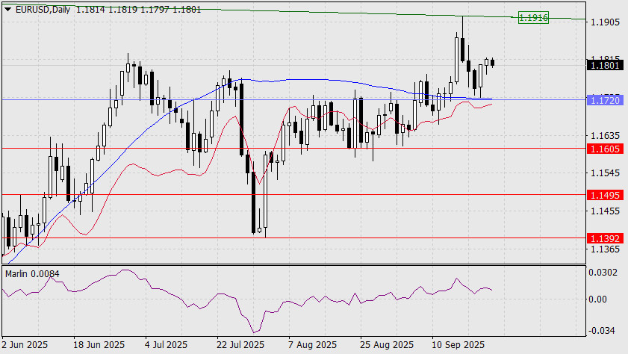Select the blue 1.1720 level label
Viewport: 628px width, 354px height.
click(604, 99)
